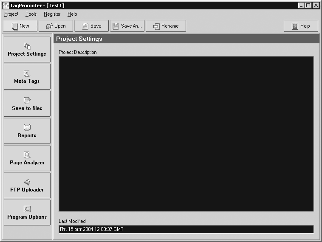Choose the Save to files label
The height and width of the screenshot is (242, 322).
[x=27, y=108]
